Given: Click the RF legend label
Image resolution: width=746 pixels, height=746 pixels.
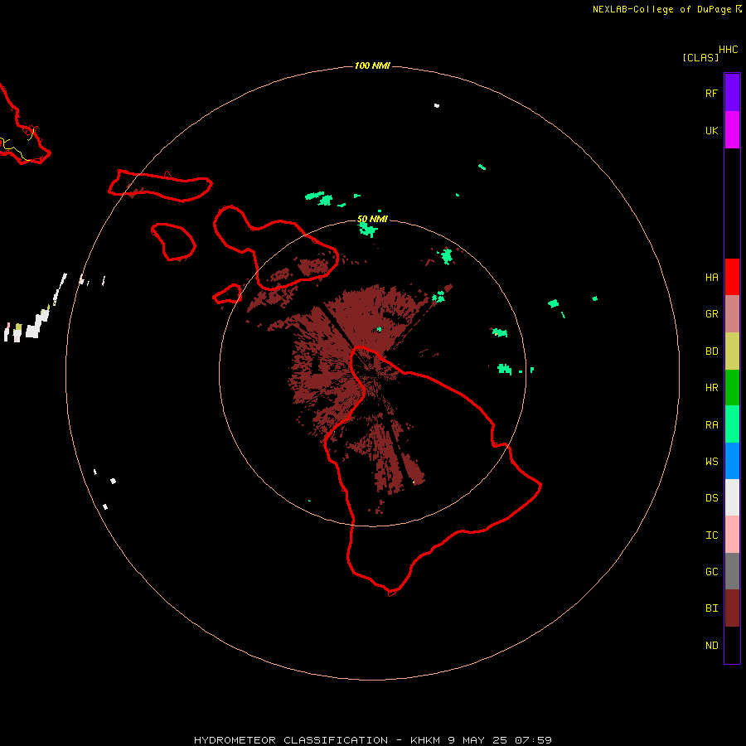Looking at the screenshot, I should coord(711,94).
